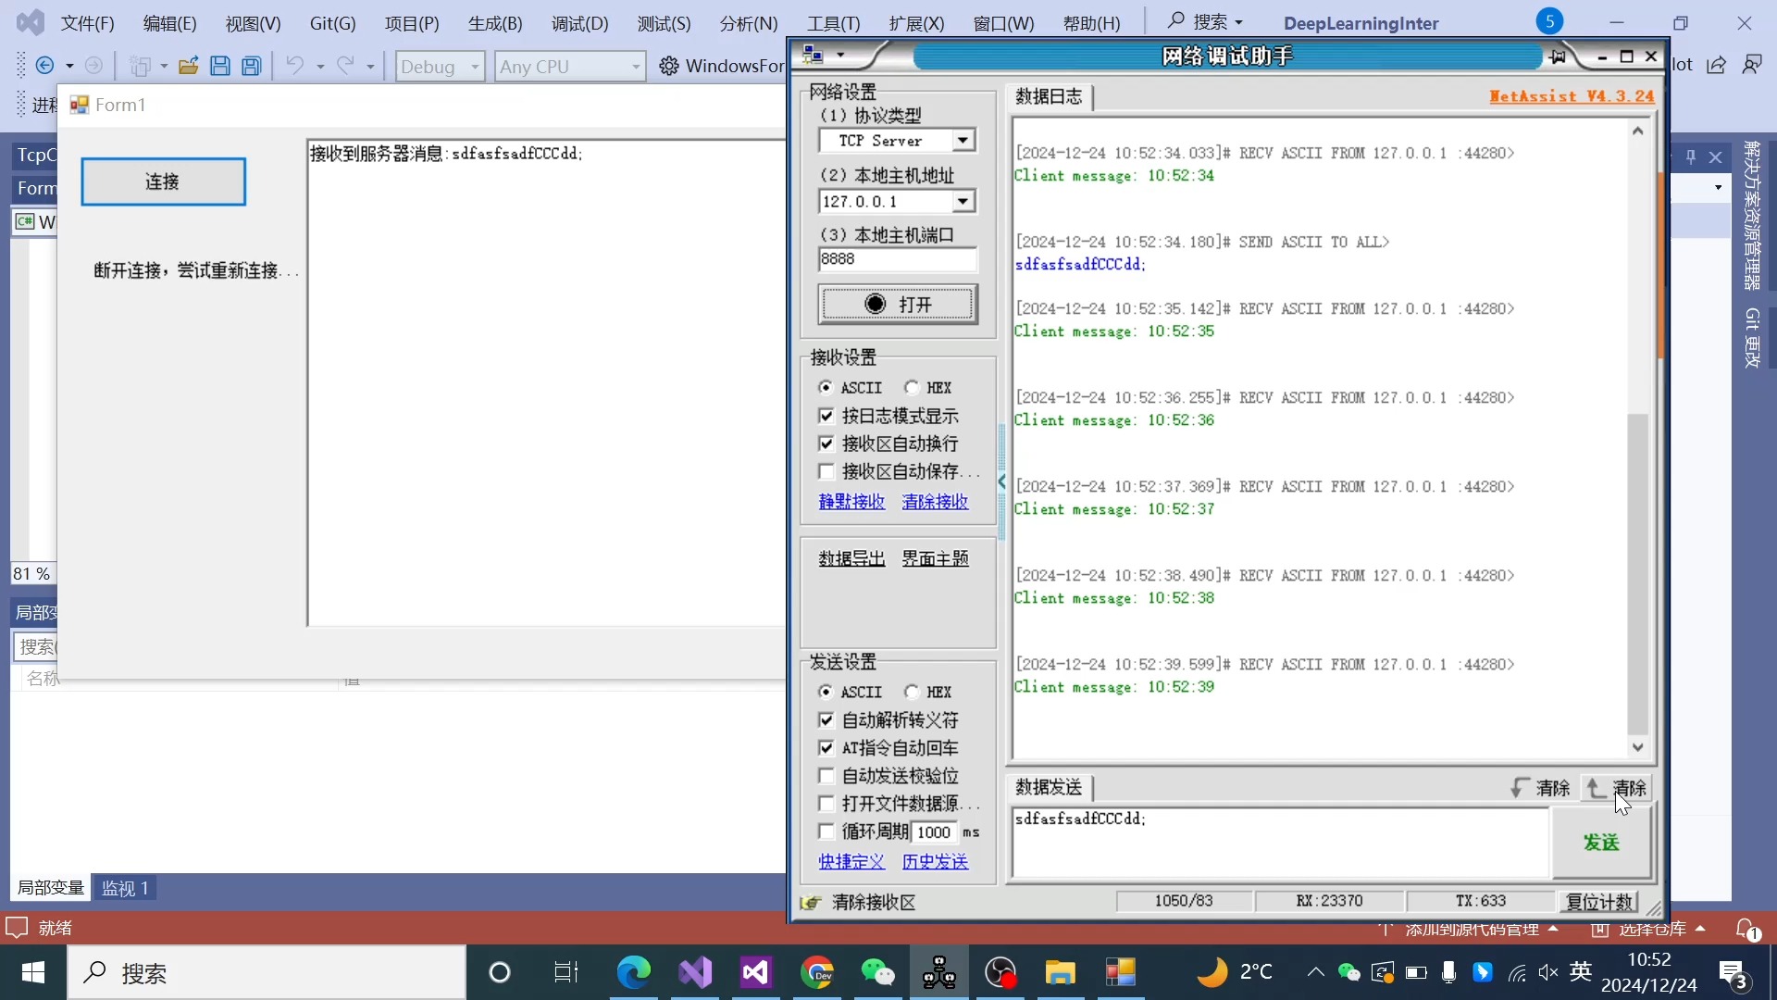This screenshot has height=1000, width=1777.
Task: Click the pin icon on the right panel
Action: point(1691,157)
